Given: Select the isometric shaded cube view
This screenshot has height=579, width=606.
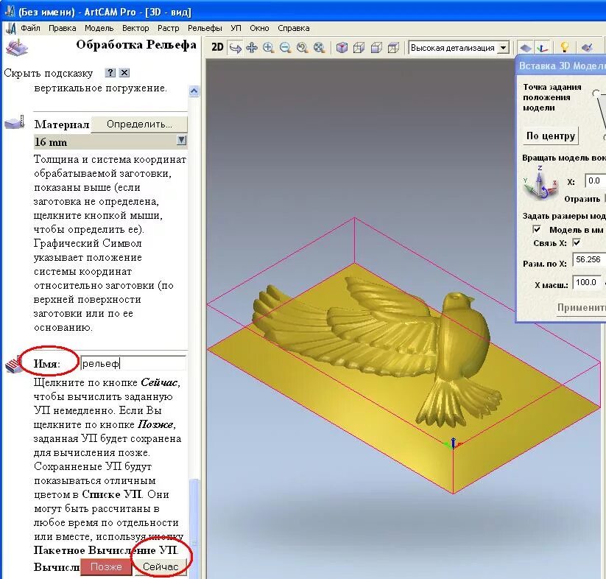Looking at the screenshot, I should (342, 48).
